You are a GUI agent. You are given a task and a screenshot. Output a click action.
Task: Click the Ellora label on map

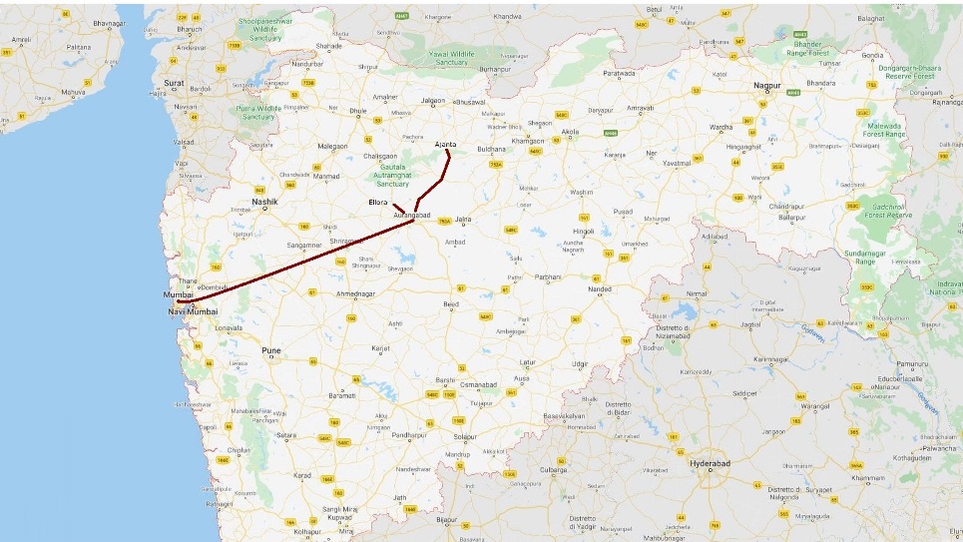click(x=378, y=203)
